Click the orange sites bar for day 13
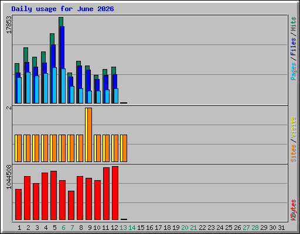This screenshot has height=234, width=300. (x=125, y=148)
